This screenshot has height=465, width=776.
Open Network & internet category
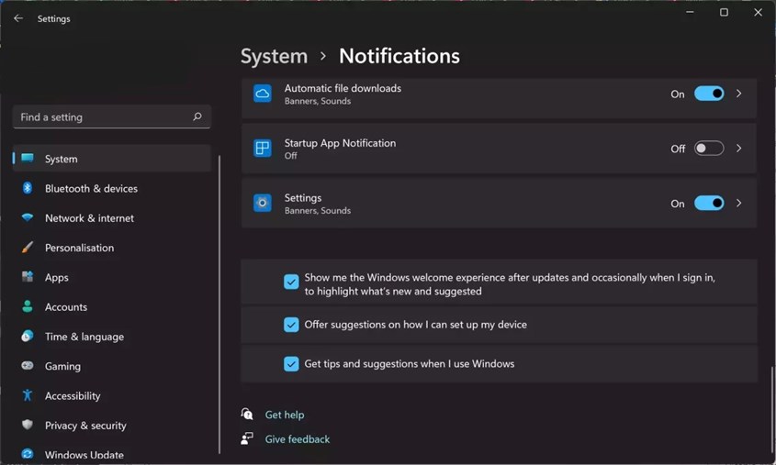[112, 218]
